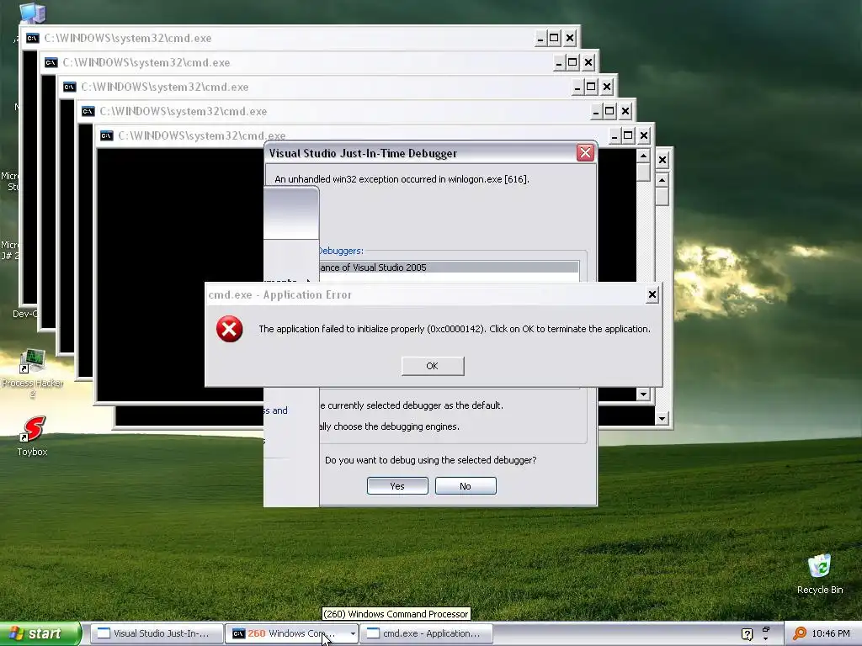
Task: Select the Process Hacker 2 desktop shortcut
Action: point(33,373)
